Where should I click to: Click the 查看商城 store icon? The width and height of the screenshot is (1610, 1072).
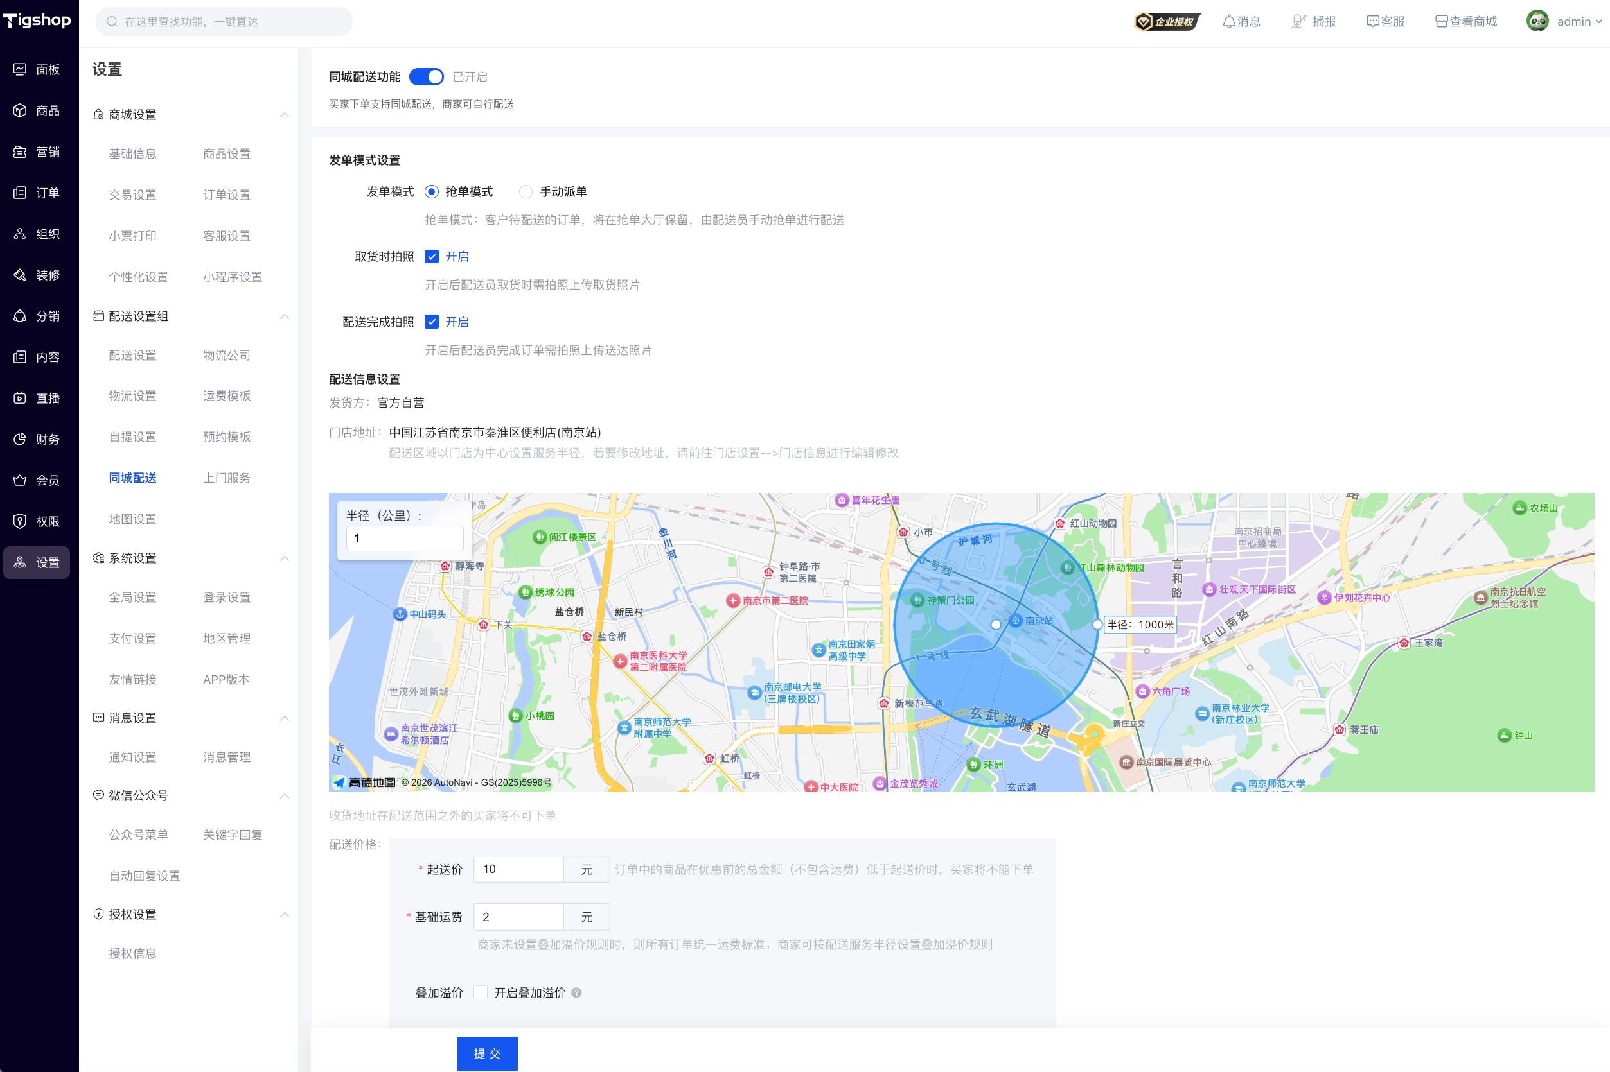[x=1441, y=21]
